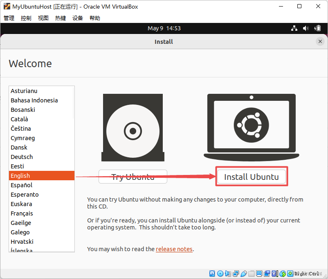Open the VirtualBox hard disk activity indicator
Screen dimensions: 328x279
pyautogui.click(x=212, y=274)
